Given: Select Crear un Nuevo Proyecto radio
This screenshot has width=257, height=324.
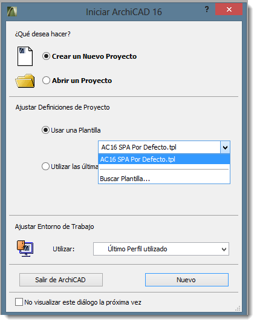Looking at the screenshot, I should 46,56.
